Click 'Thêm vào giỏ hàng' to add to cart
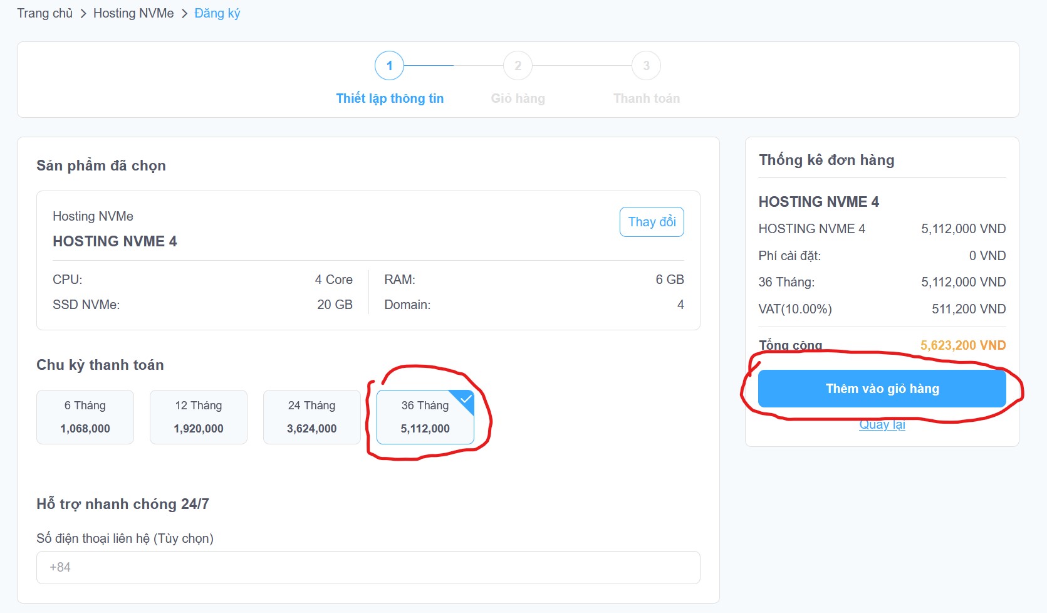The height and width of the screenshot is (613, 1047). (882, 389)
